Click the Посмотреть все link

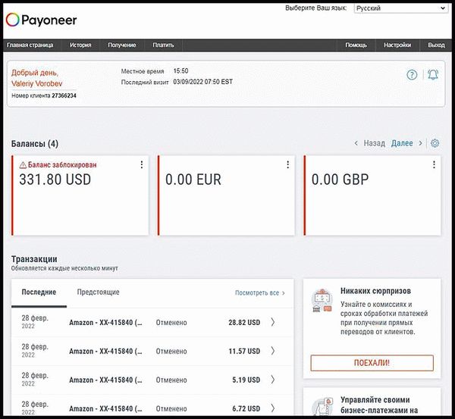click(259, 293)
